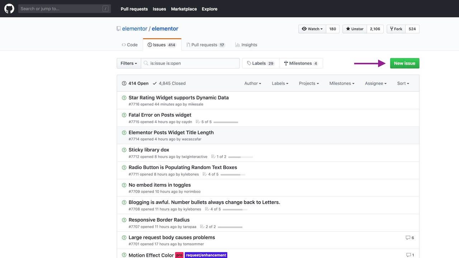Open the Filters dropdown
The height and width of the screenshot is (258, 459).
tap(129, 63)
